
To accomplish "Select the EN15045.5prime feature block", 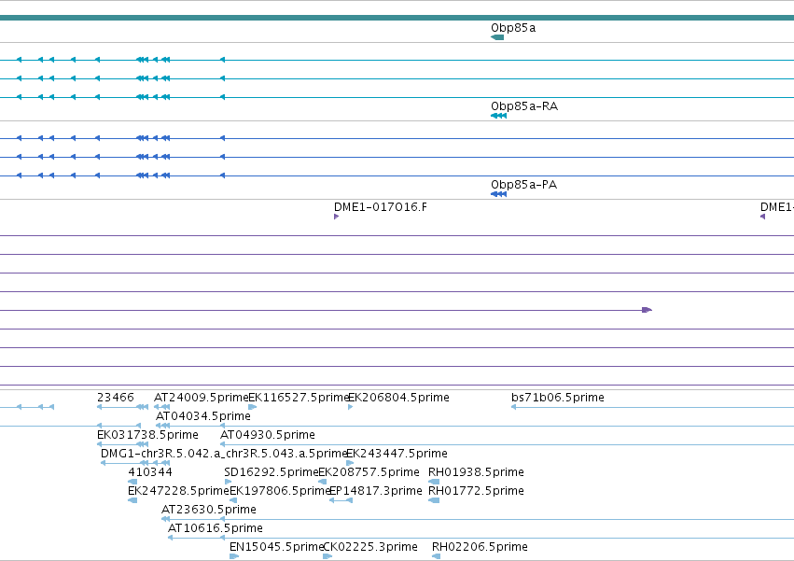I will tap(234, 556).
